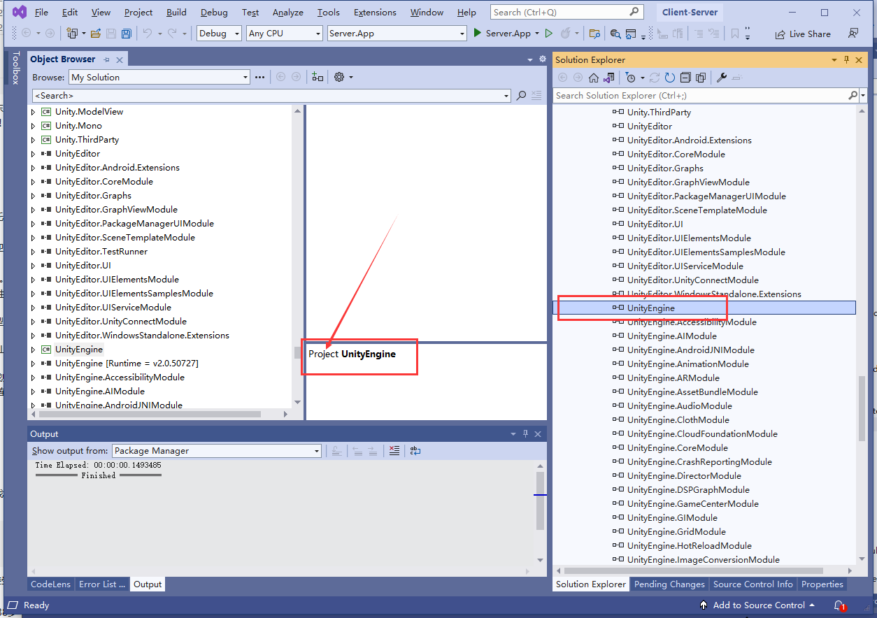Toggle auto-hide pin on the Output panel

[x=525, y=434]
